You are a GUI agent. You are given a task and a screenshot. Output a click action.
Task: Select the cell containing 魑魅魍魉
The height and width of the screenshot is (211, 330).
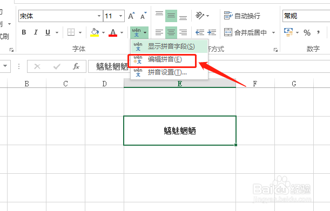coord(180,131)
